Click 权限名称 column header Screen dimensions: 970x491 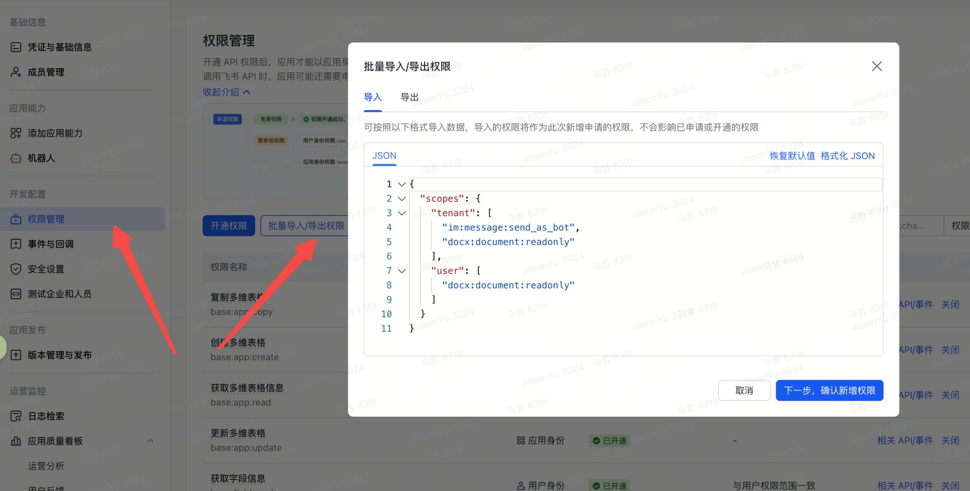click(x=229, y=267)
